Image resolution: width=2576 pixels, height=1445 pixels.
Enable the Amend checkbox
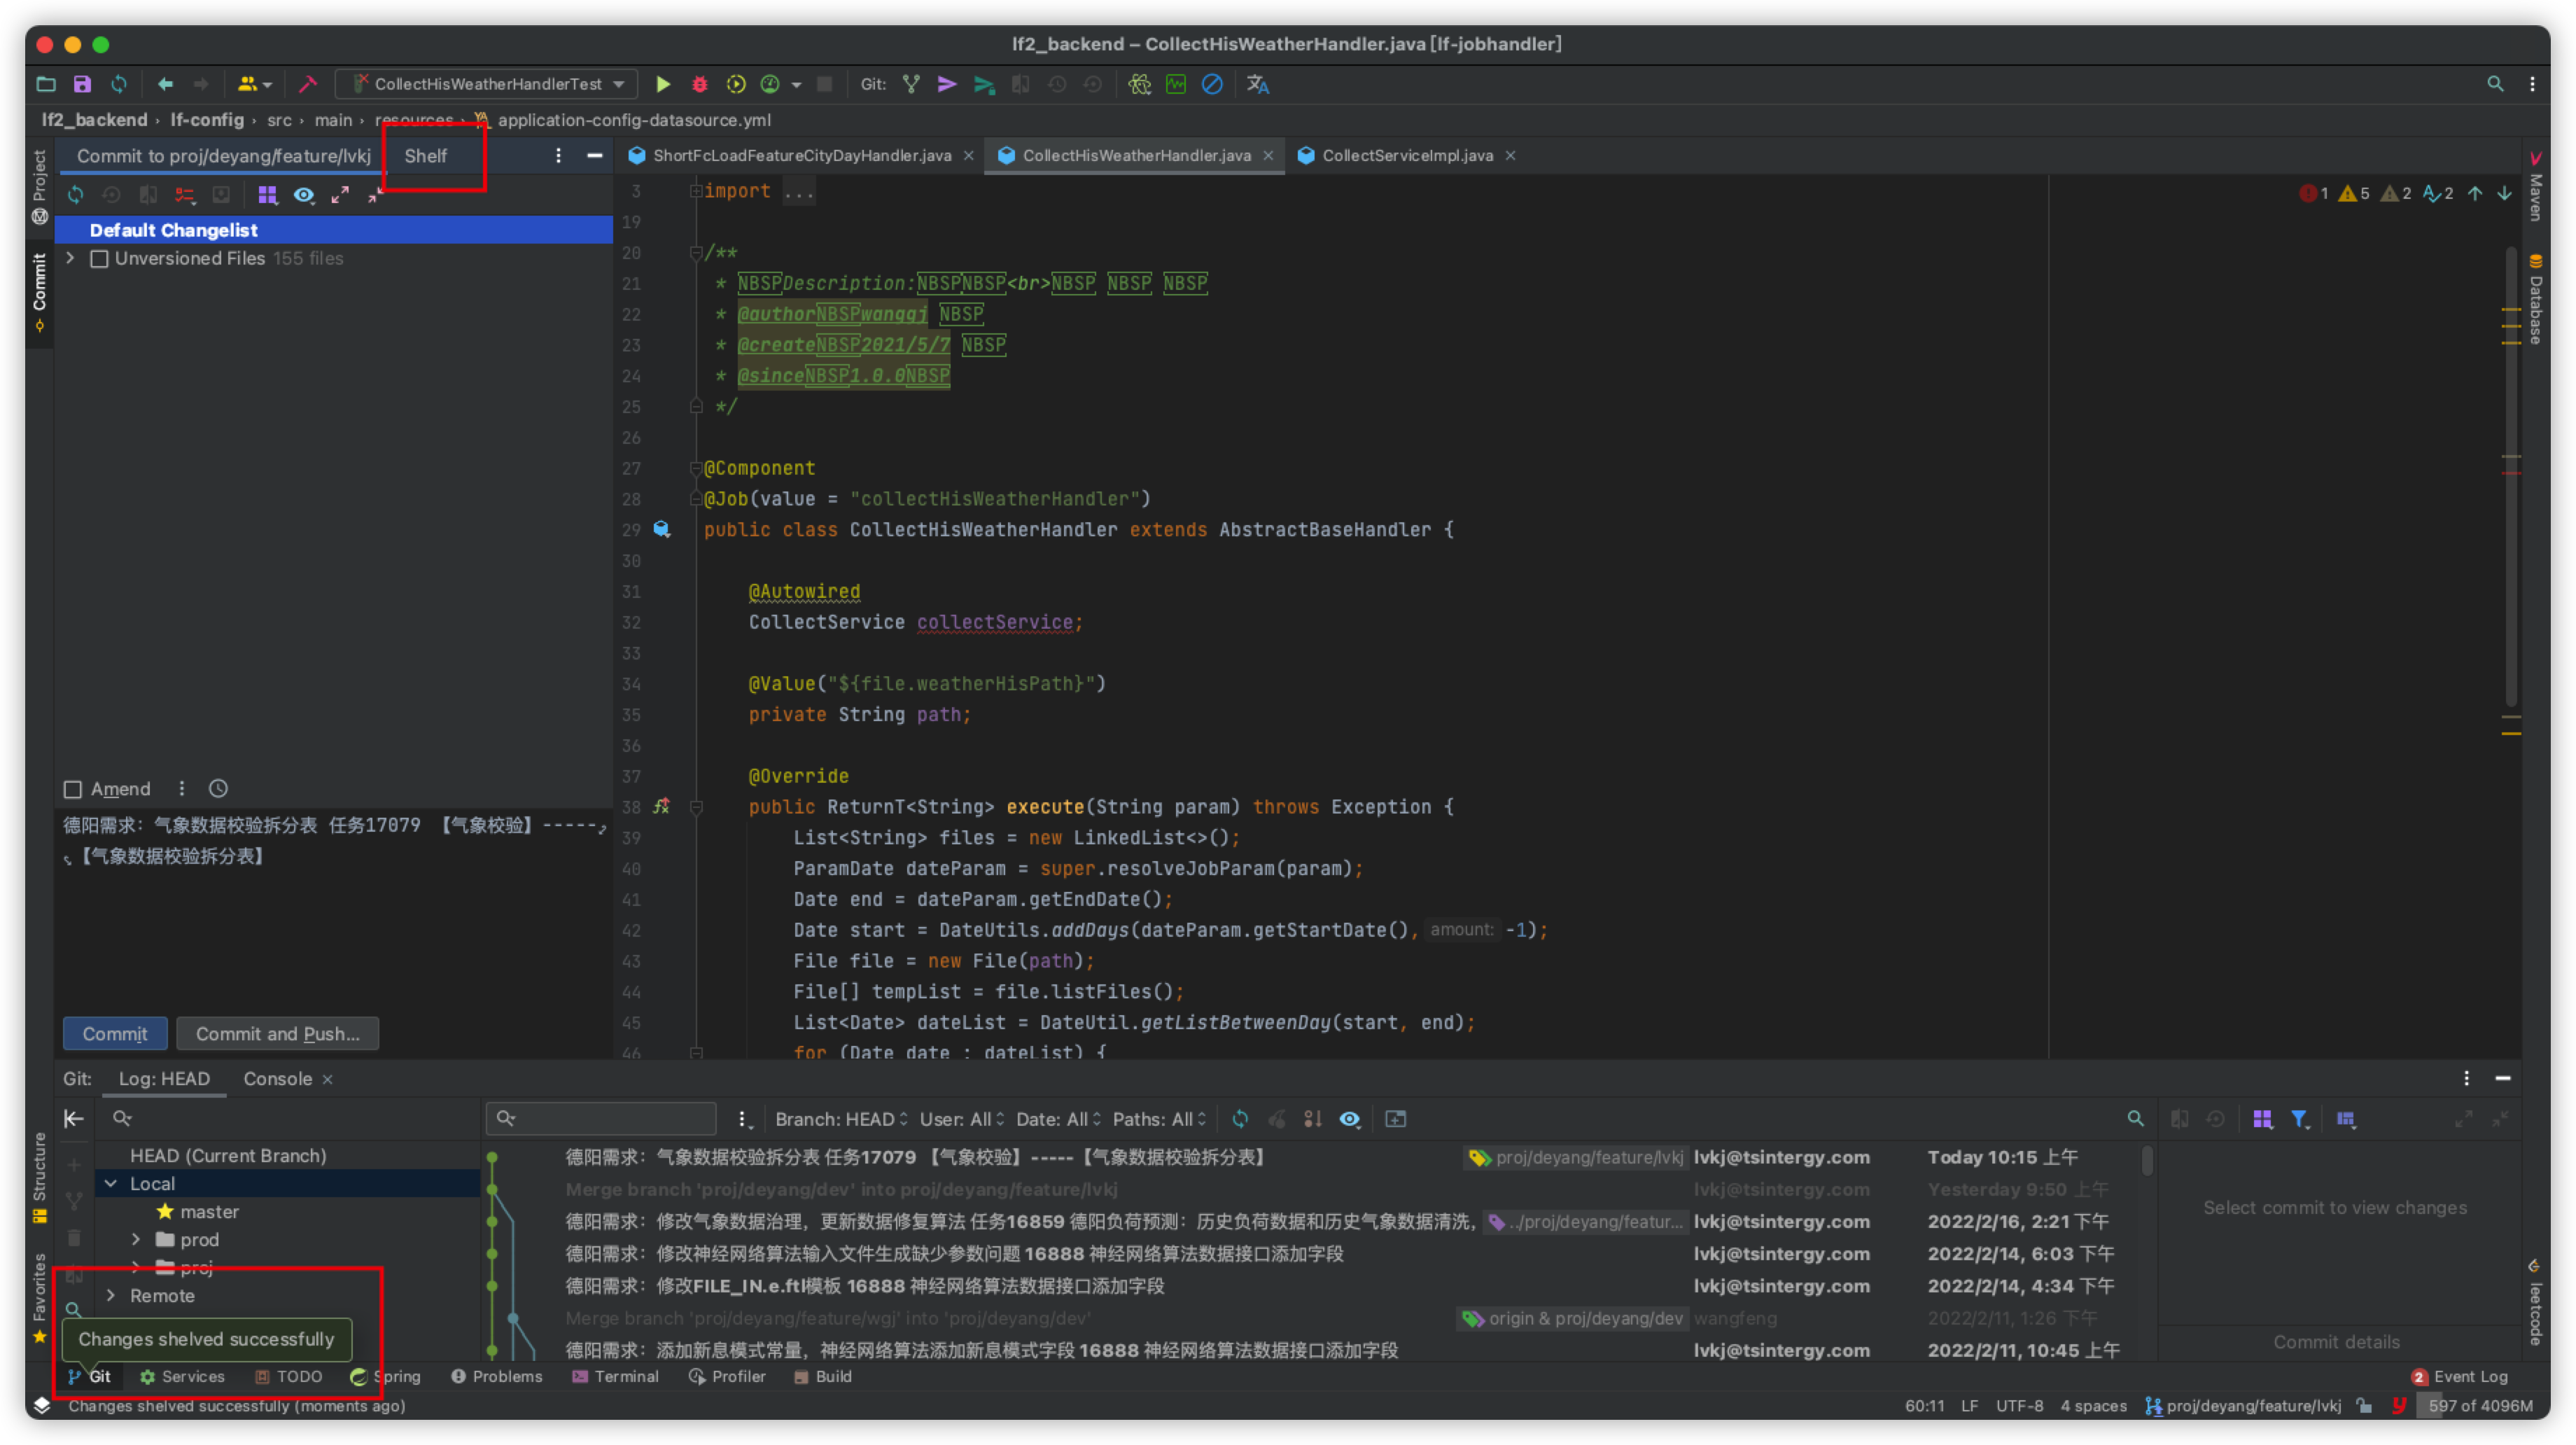(73, 790)
